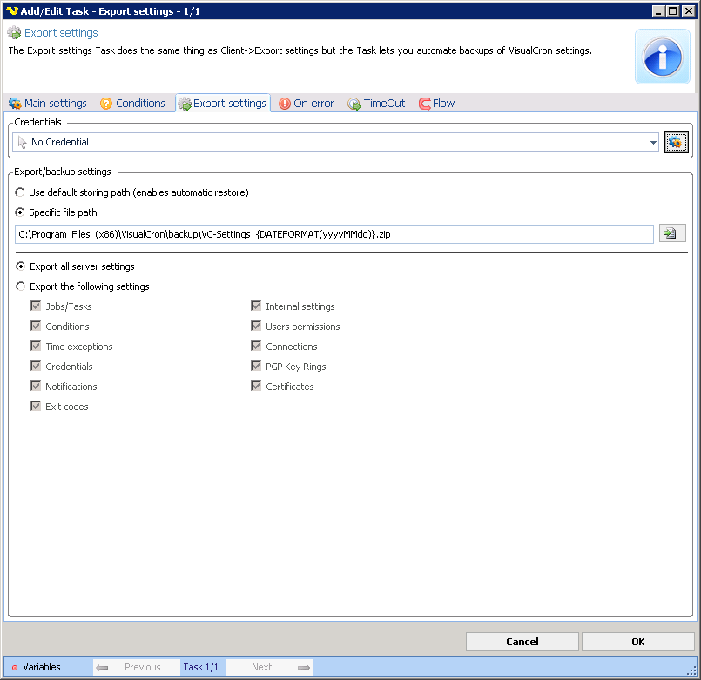Select Export the following settings option
701x680 pixels.
[20, 286]
